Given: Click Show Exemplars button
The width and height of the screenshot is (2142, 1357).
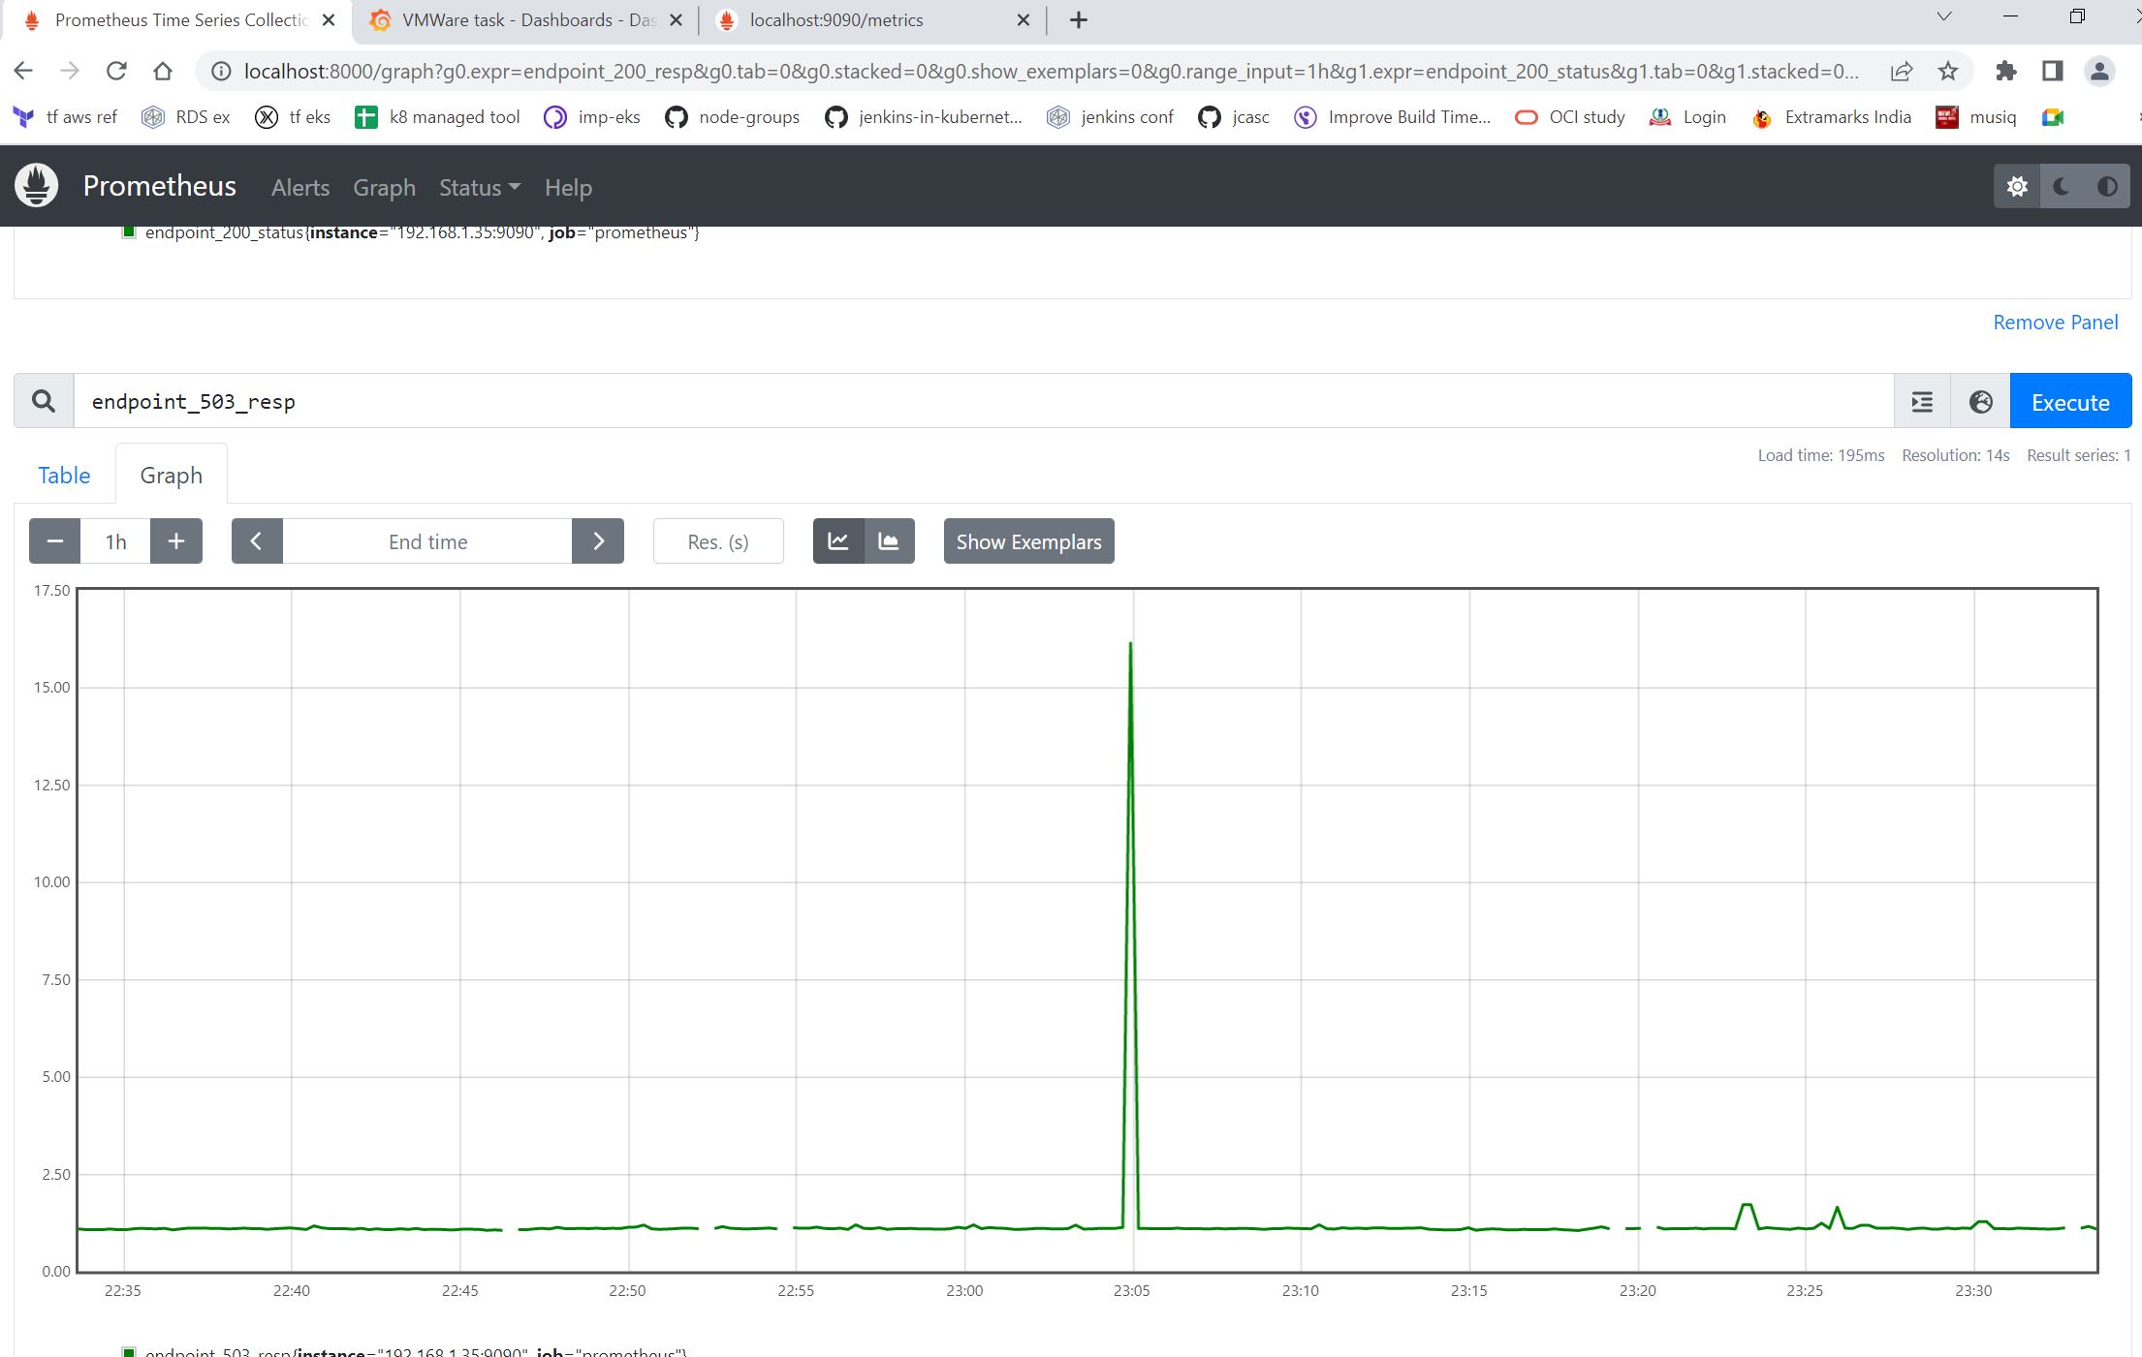Looking at the screenshot, I should (1028, 541).
